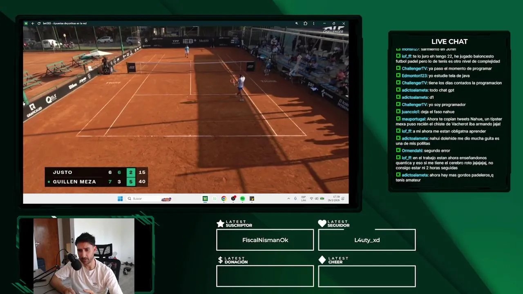Screen dimensions: 523x294
Task: Open the volume speaker tray icon
Action: click(317, 198)
